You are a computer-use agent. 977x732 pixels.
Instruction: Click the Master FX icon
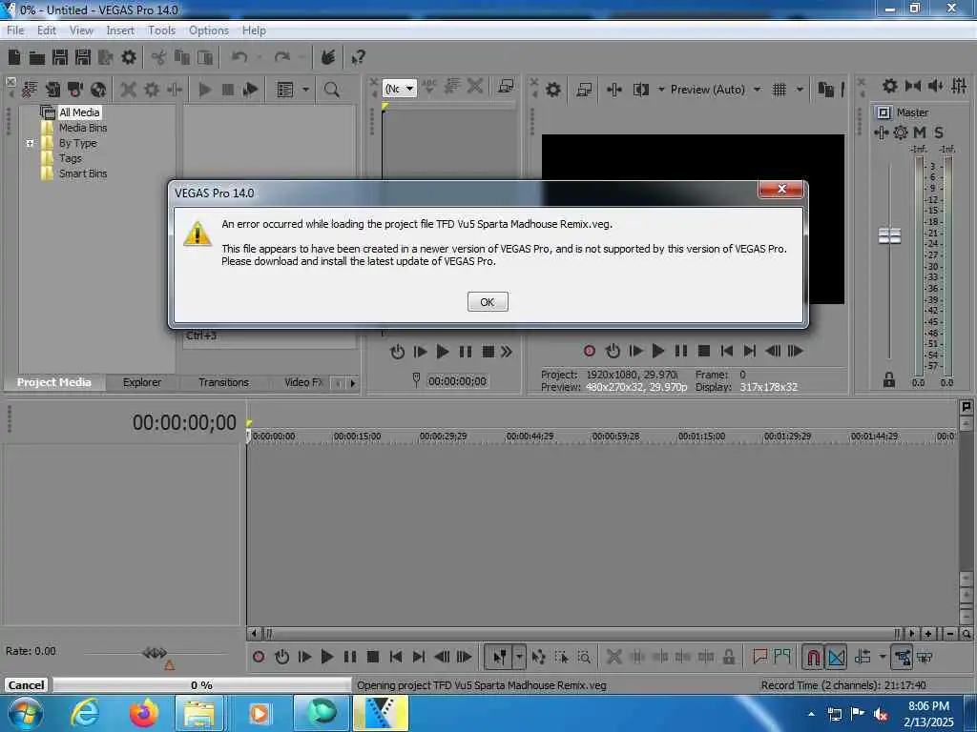(881, 132)
